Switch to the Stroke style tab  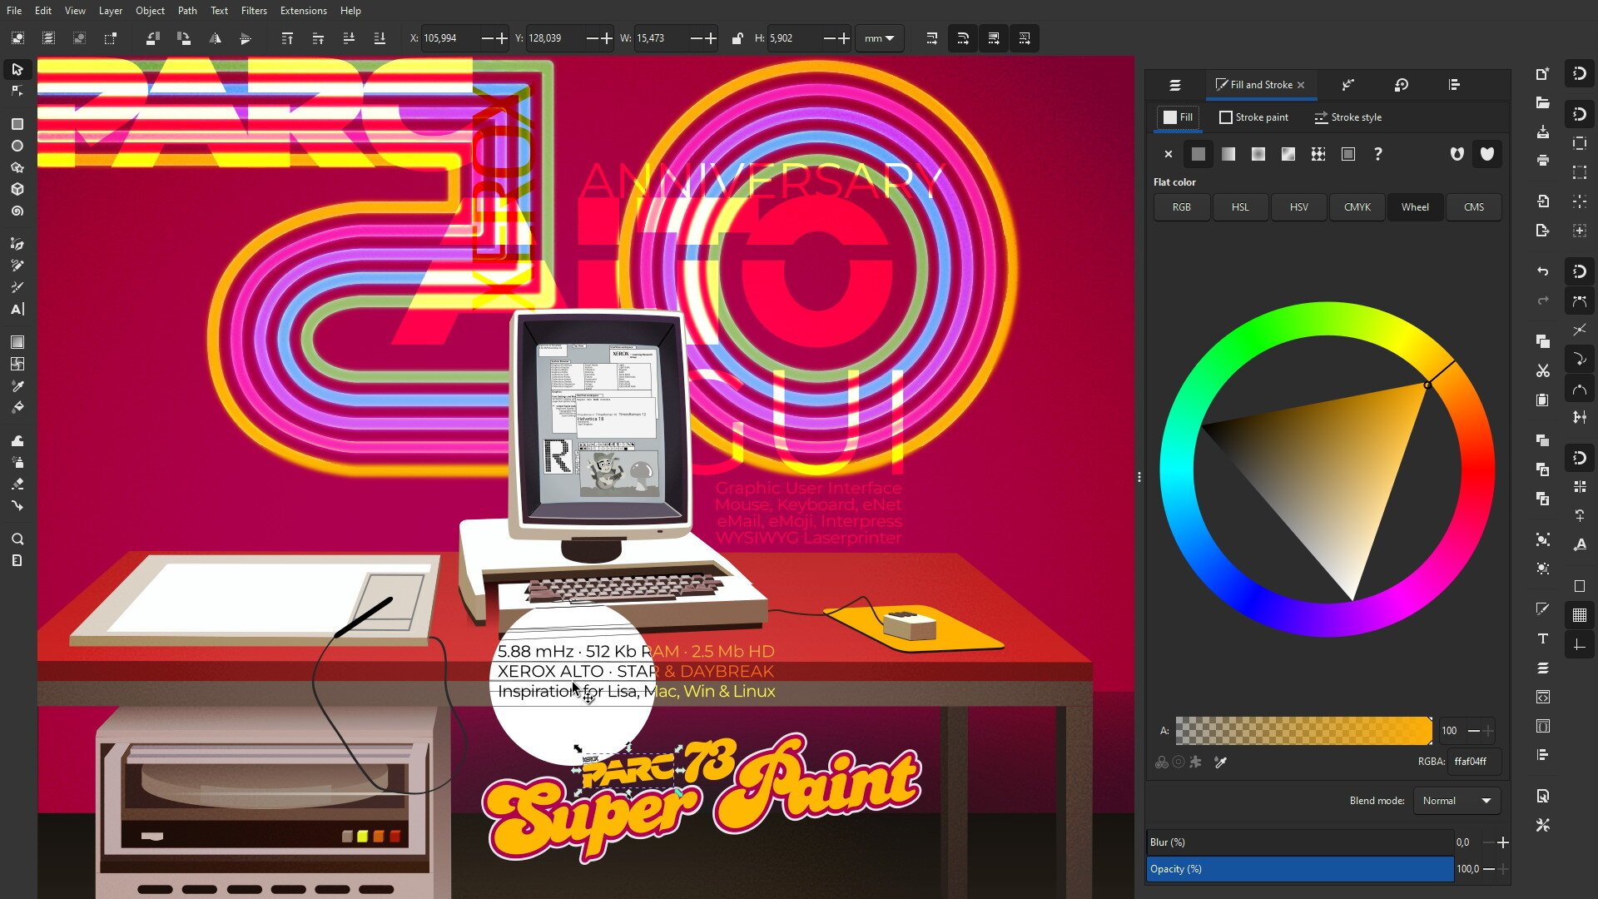1348,117
